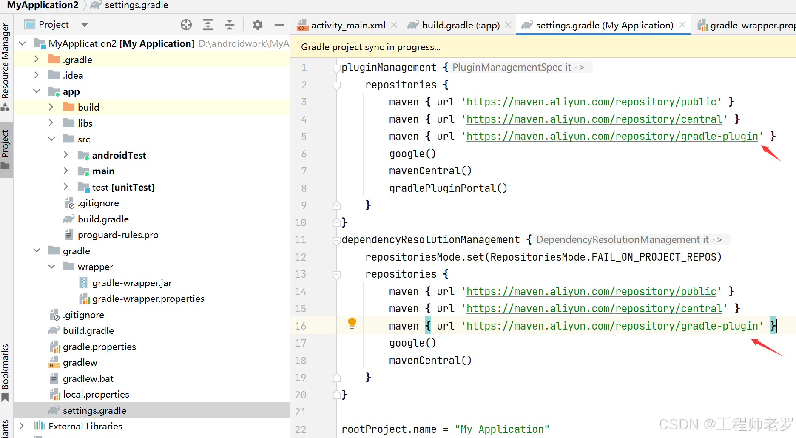Open the Project view dropdown arrow

(x=85, y=25)
